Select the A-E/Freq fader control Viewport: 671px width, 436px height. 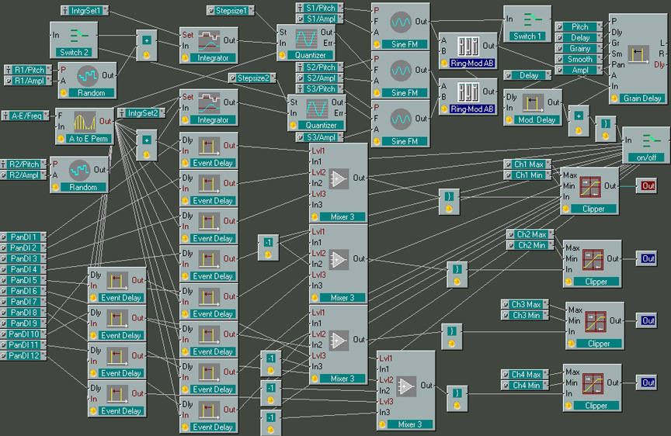tap(23, 116)
